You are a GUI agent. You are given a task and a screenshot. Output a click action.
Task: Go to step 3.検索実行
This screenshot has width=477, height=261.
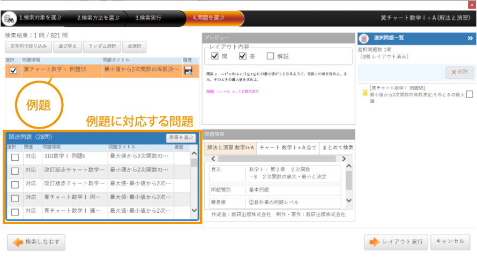point(148,18)
